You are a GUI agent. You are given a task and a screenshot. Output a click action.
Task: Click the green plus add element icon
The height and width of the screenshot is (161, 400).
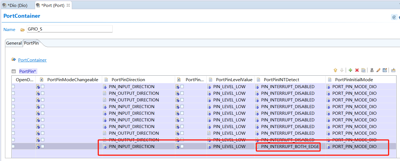click(x=350, y=70)
